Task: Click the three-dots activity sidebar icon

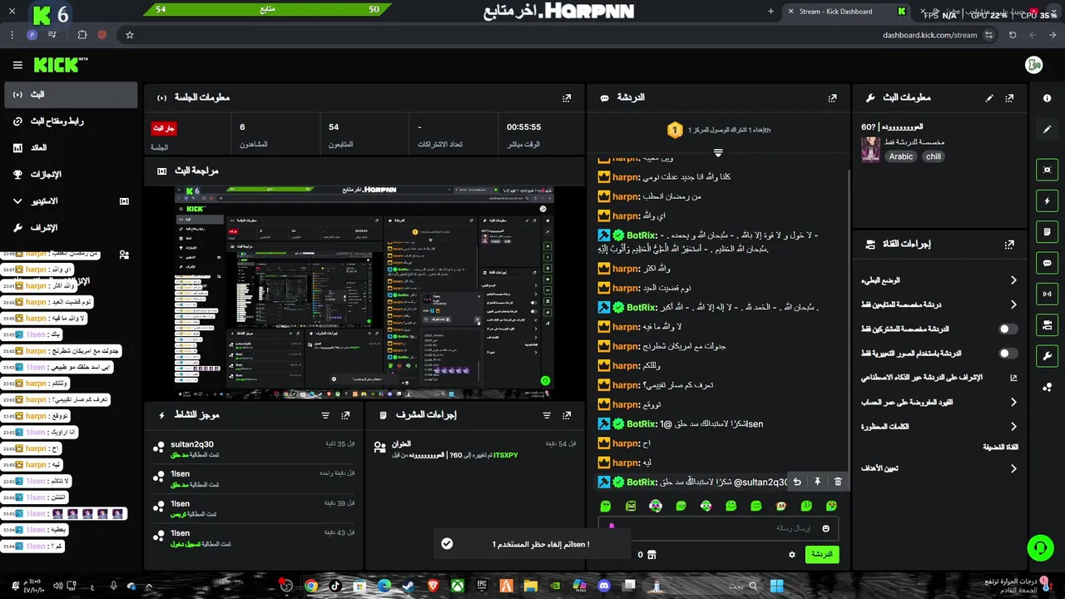Action: point(1047,387)
